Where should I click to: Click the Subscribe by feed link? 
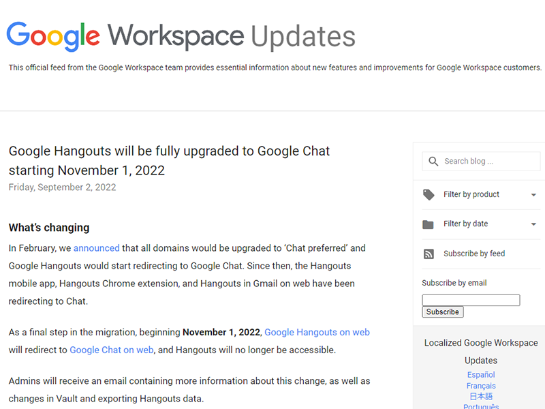tap(474, 254)
